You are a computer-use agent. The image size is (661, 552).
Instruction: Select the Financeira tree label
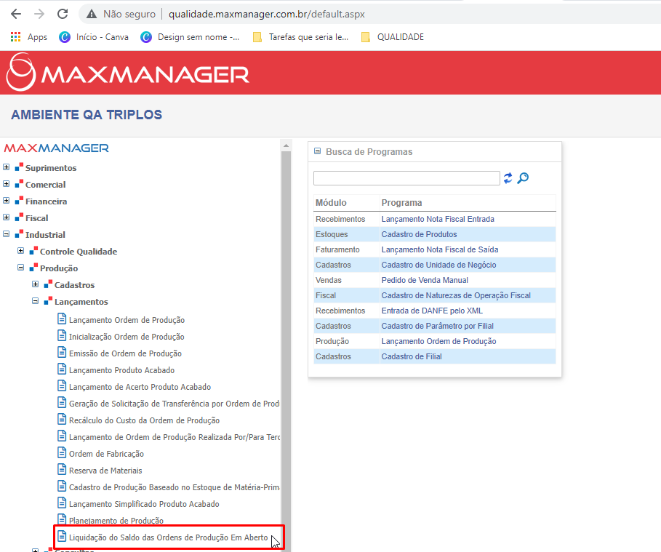[x=46, y=201]
